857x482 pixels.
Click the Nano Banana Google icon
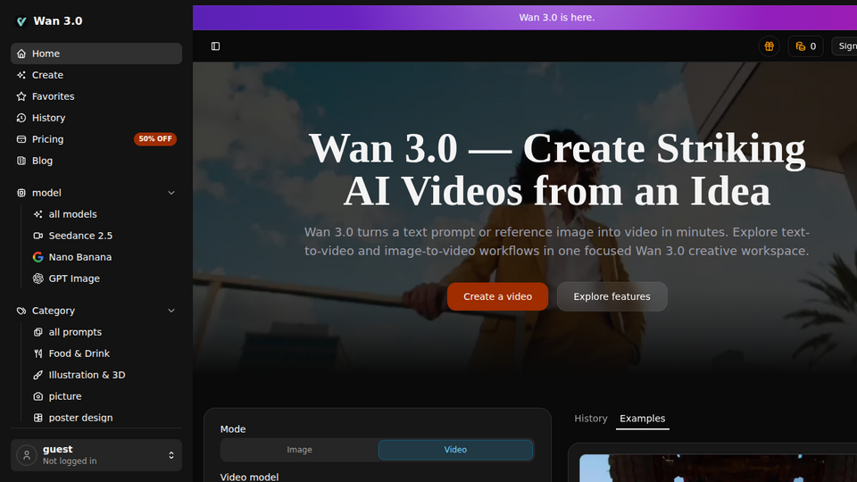[x=37, y=257]
